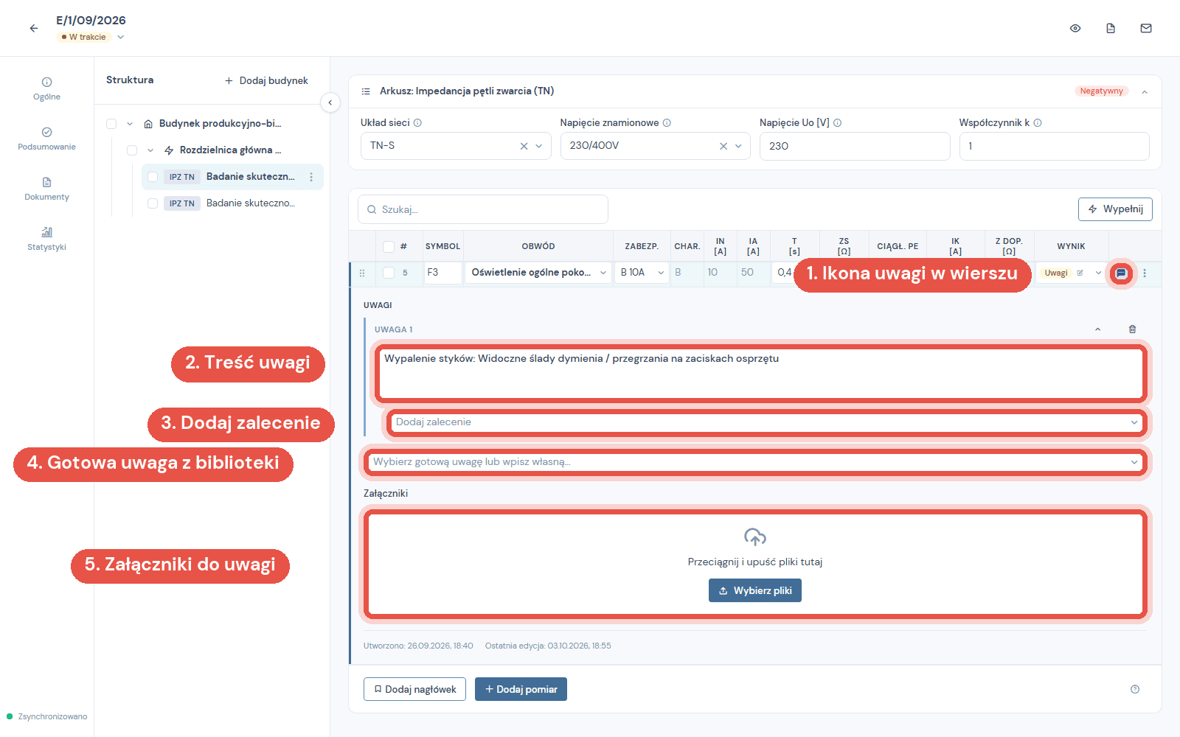Open the document export icon

pyautogui.click(x=1111, y=28)
